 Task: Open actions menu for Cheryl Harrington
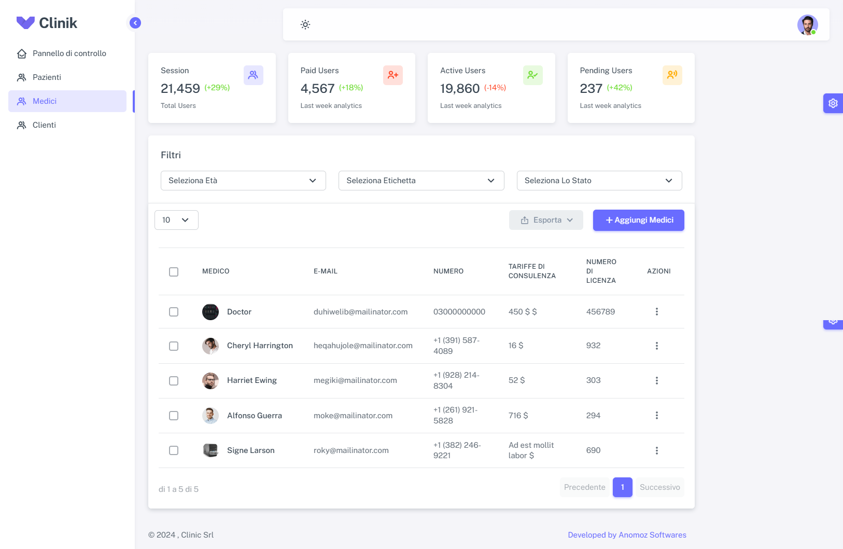(656, 346)
